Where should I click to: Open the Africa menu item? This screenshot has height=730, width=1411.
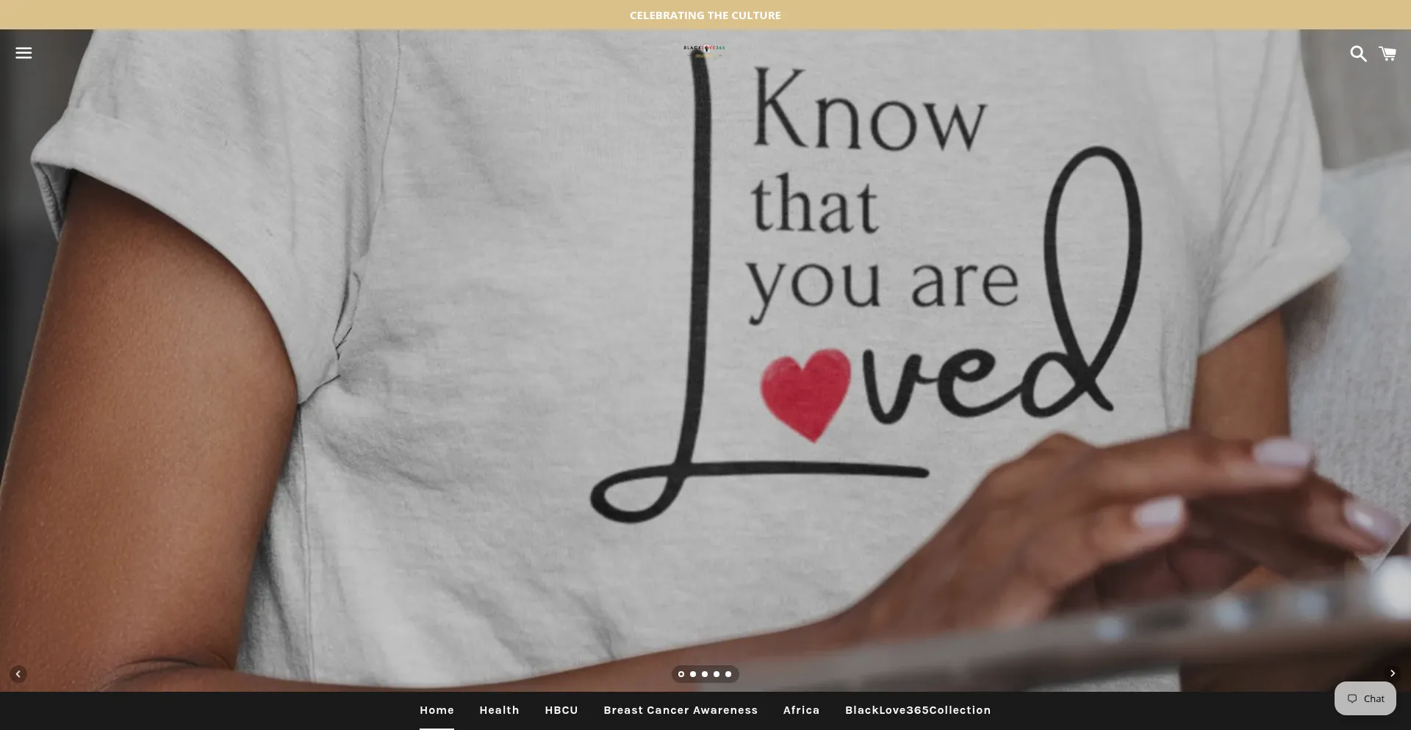tap(801, 710)
